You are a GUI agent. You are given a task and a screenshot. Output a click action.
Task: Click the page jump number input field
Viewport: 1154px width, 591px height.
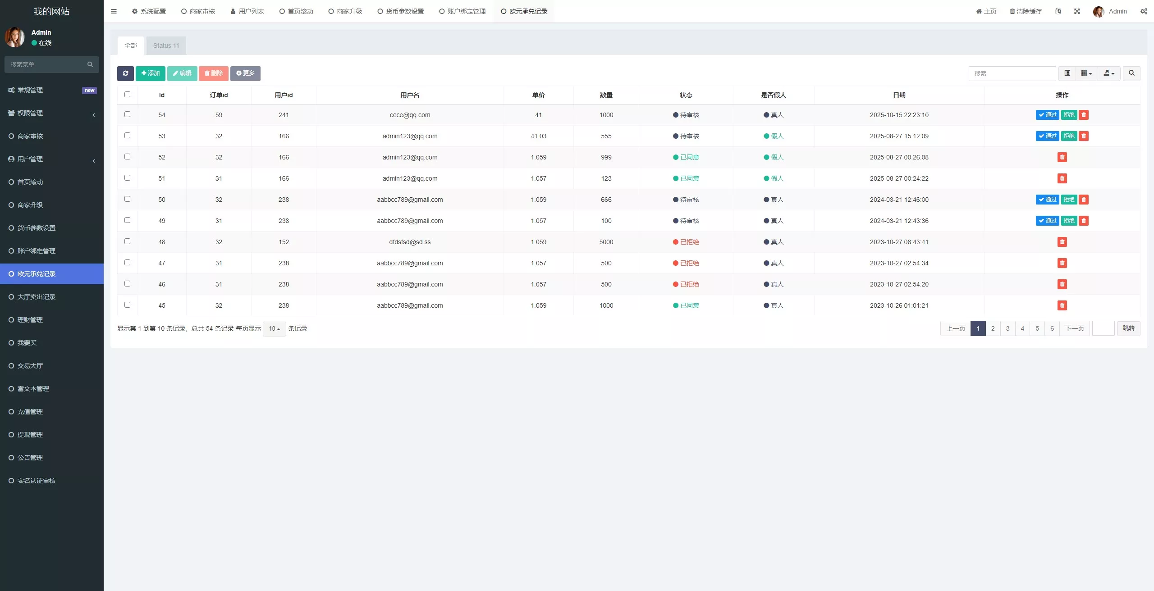coord(1103,328)
